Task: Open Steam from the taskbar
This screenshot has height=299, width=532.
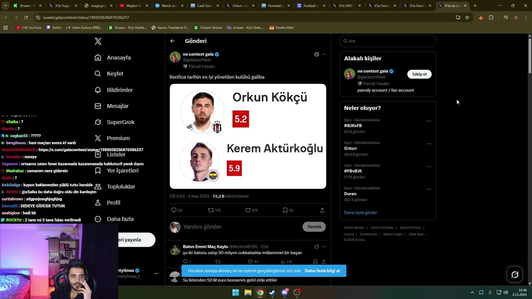Action: click(272, 292)
